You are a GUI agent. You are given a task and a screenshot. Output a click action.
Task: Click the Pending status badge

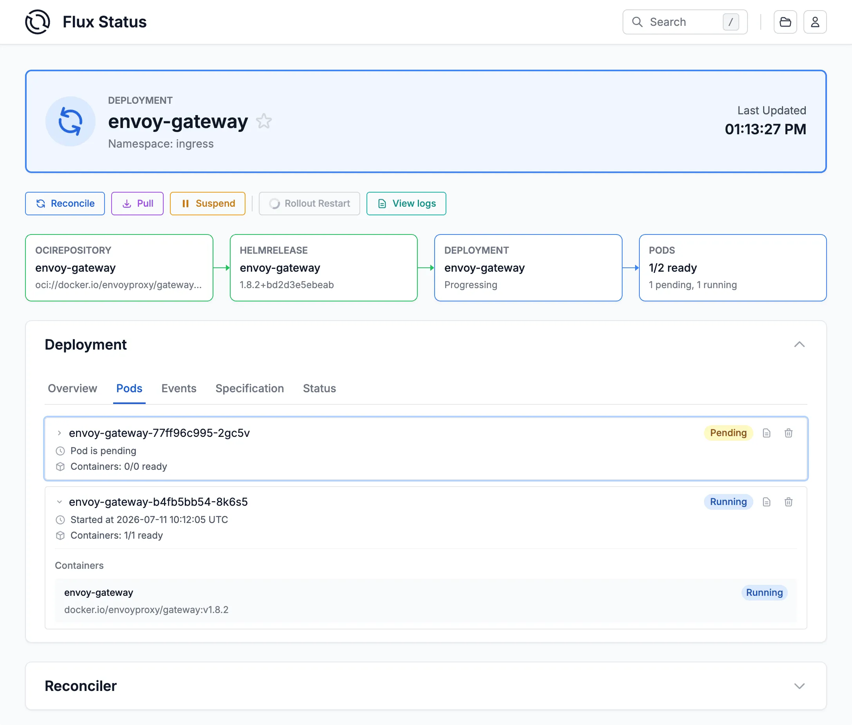728,433
